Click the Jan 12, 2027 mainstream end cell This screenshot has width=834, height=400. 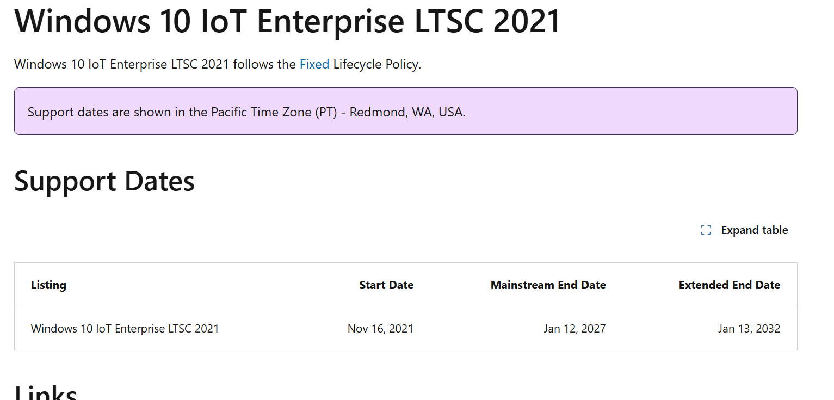(x=574, y=329)
